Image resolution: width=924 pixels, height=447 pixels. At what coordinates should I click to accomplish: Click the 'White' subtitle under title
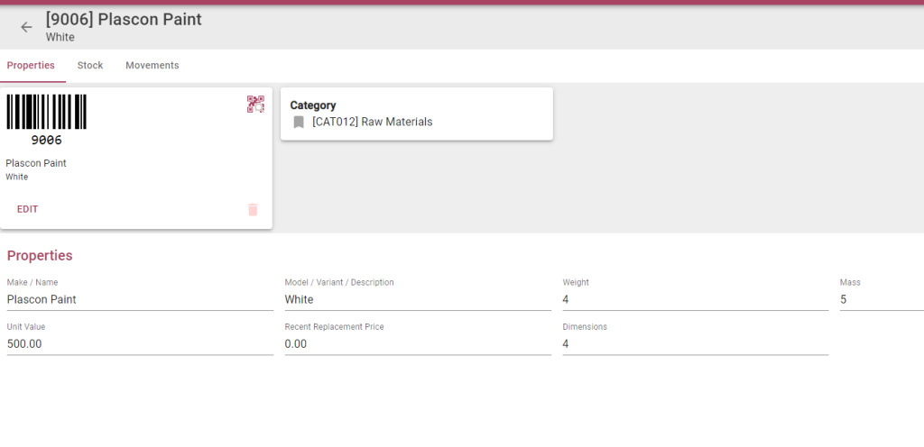coord(60,37)
